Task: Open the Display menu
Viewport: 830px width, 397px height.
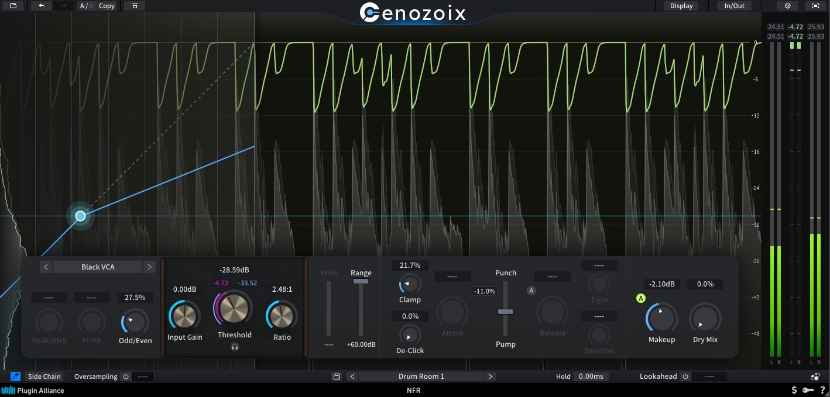Action: [x=681, y=6]
